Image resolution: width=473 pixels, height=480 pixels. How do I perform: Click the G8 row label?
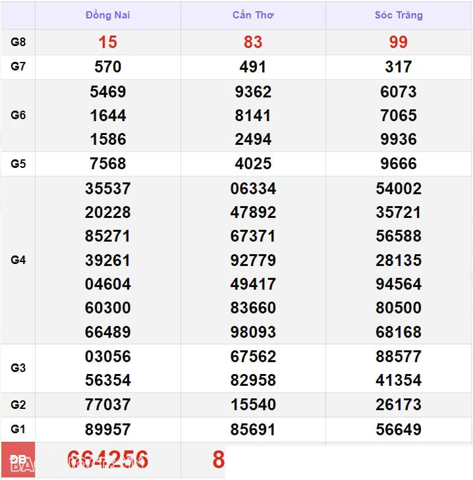pyautogui.click(x=18, y=42)
